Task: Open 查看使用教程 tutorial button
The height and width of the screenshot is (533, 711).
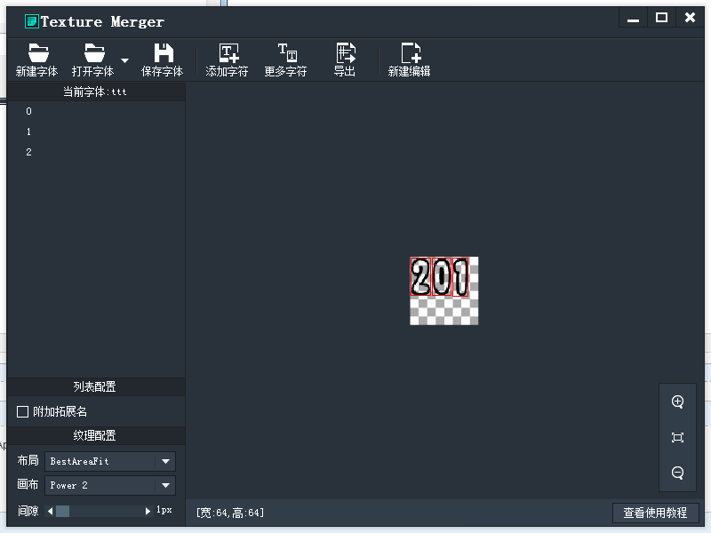Action: pyautogui.click(x=655, y=513)
